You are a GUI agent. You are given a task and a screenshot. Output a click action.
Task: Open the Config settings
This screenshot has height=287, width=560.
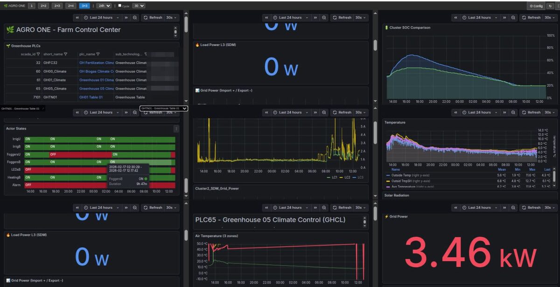pyautogui.click(x=536, y=6)
